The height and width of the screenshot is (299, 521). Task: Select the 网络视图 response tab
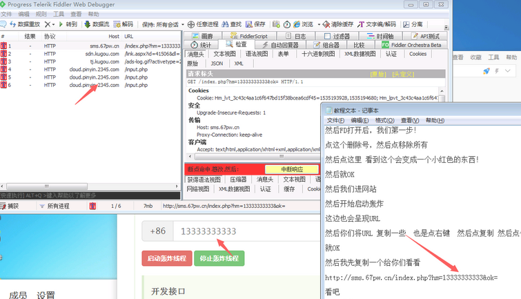198,189
